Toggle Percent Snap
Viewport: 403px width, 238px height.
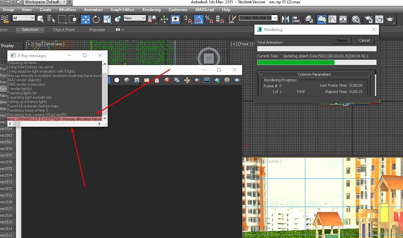click(x=209, y=19)
